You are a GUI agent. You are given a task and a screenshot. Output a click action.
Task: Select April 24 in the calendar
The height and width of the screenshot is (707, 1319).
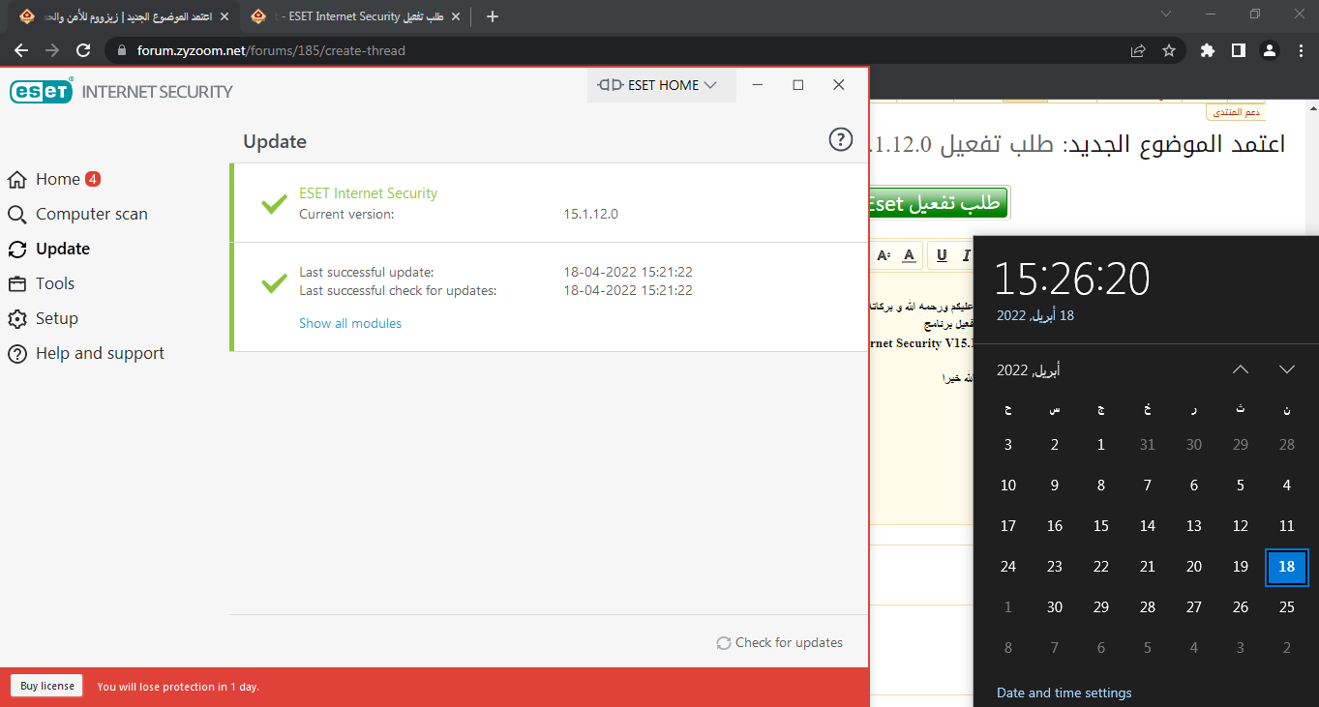tap(1007, 567)
